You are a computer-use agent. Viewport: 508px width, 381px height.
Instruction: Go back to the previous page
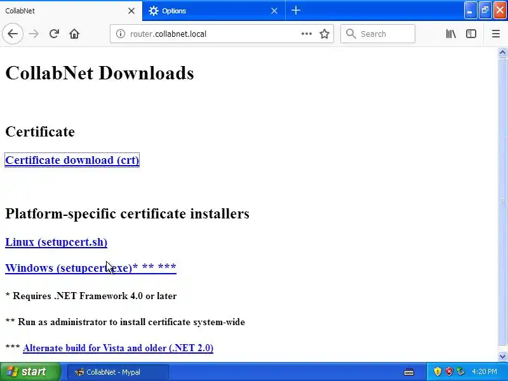pyautogui.click(x=13, y=34)
